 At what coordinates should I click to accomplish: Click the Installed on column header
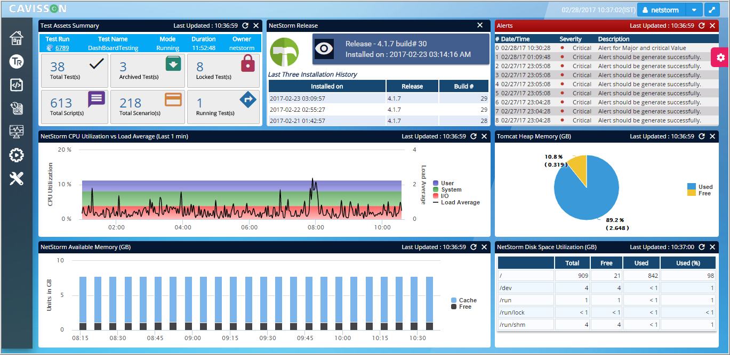327,86
